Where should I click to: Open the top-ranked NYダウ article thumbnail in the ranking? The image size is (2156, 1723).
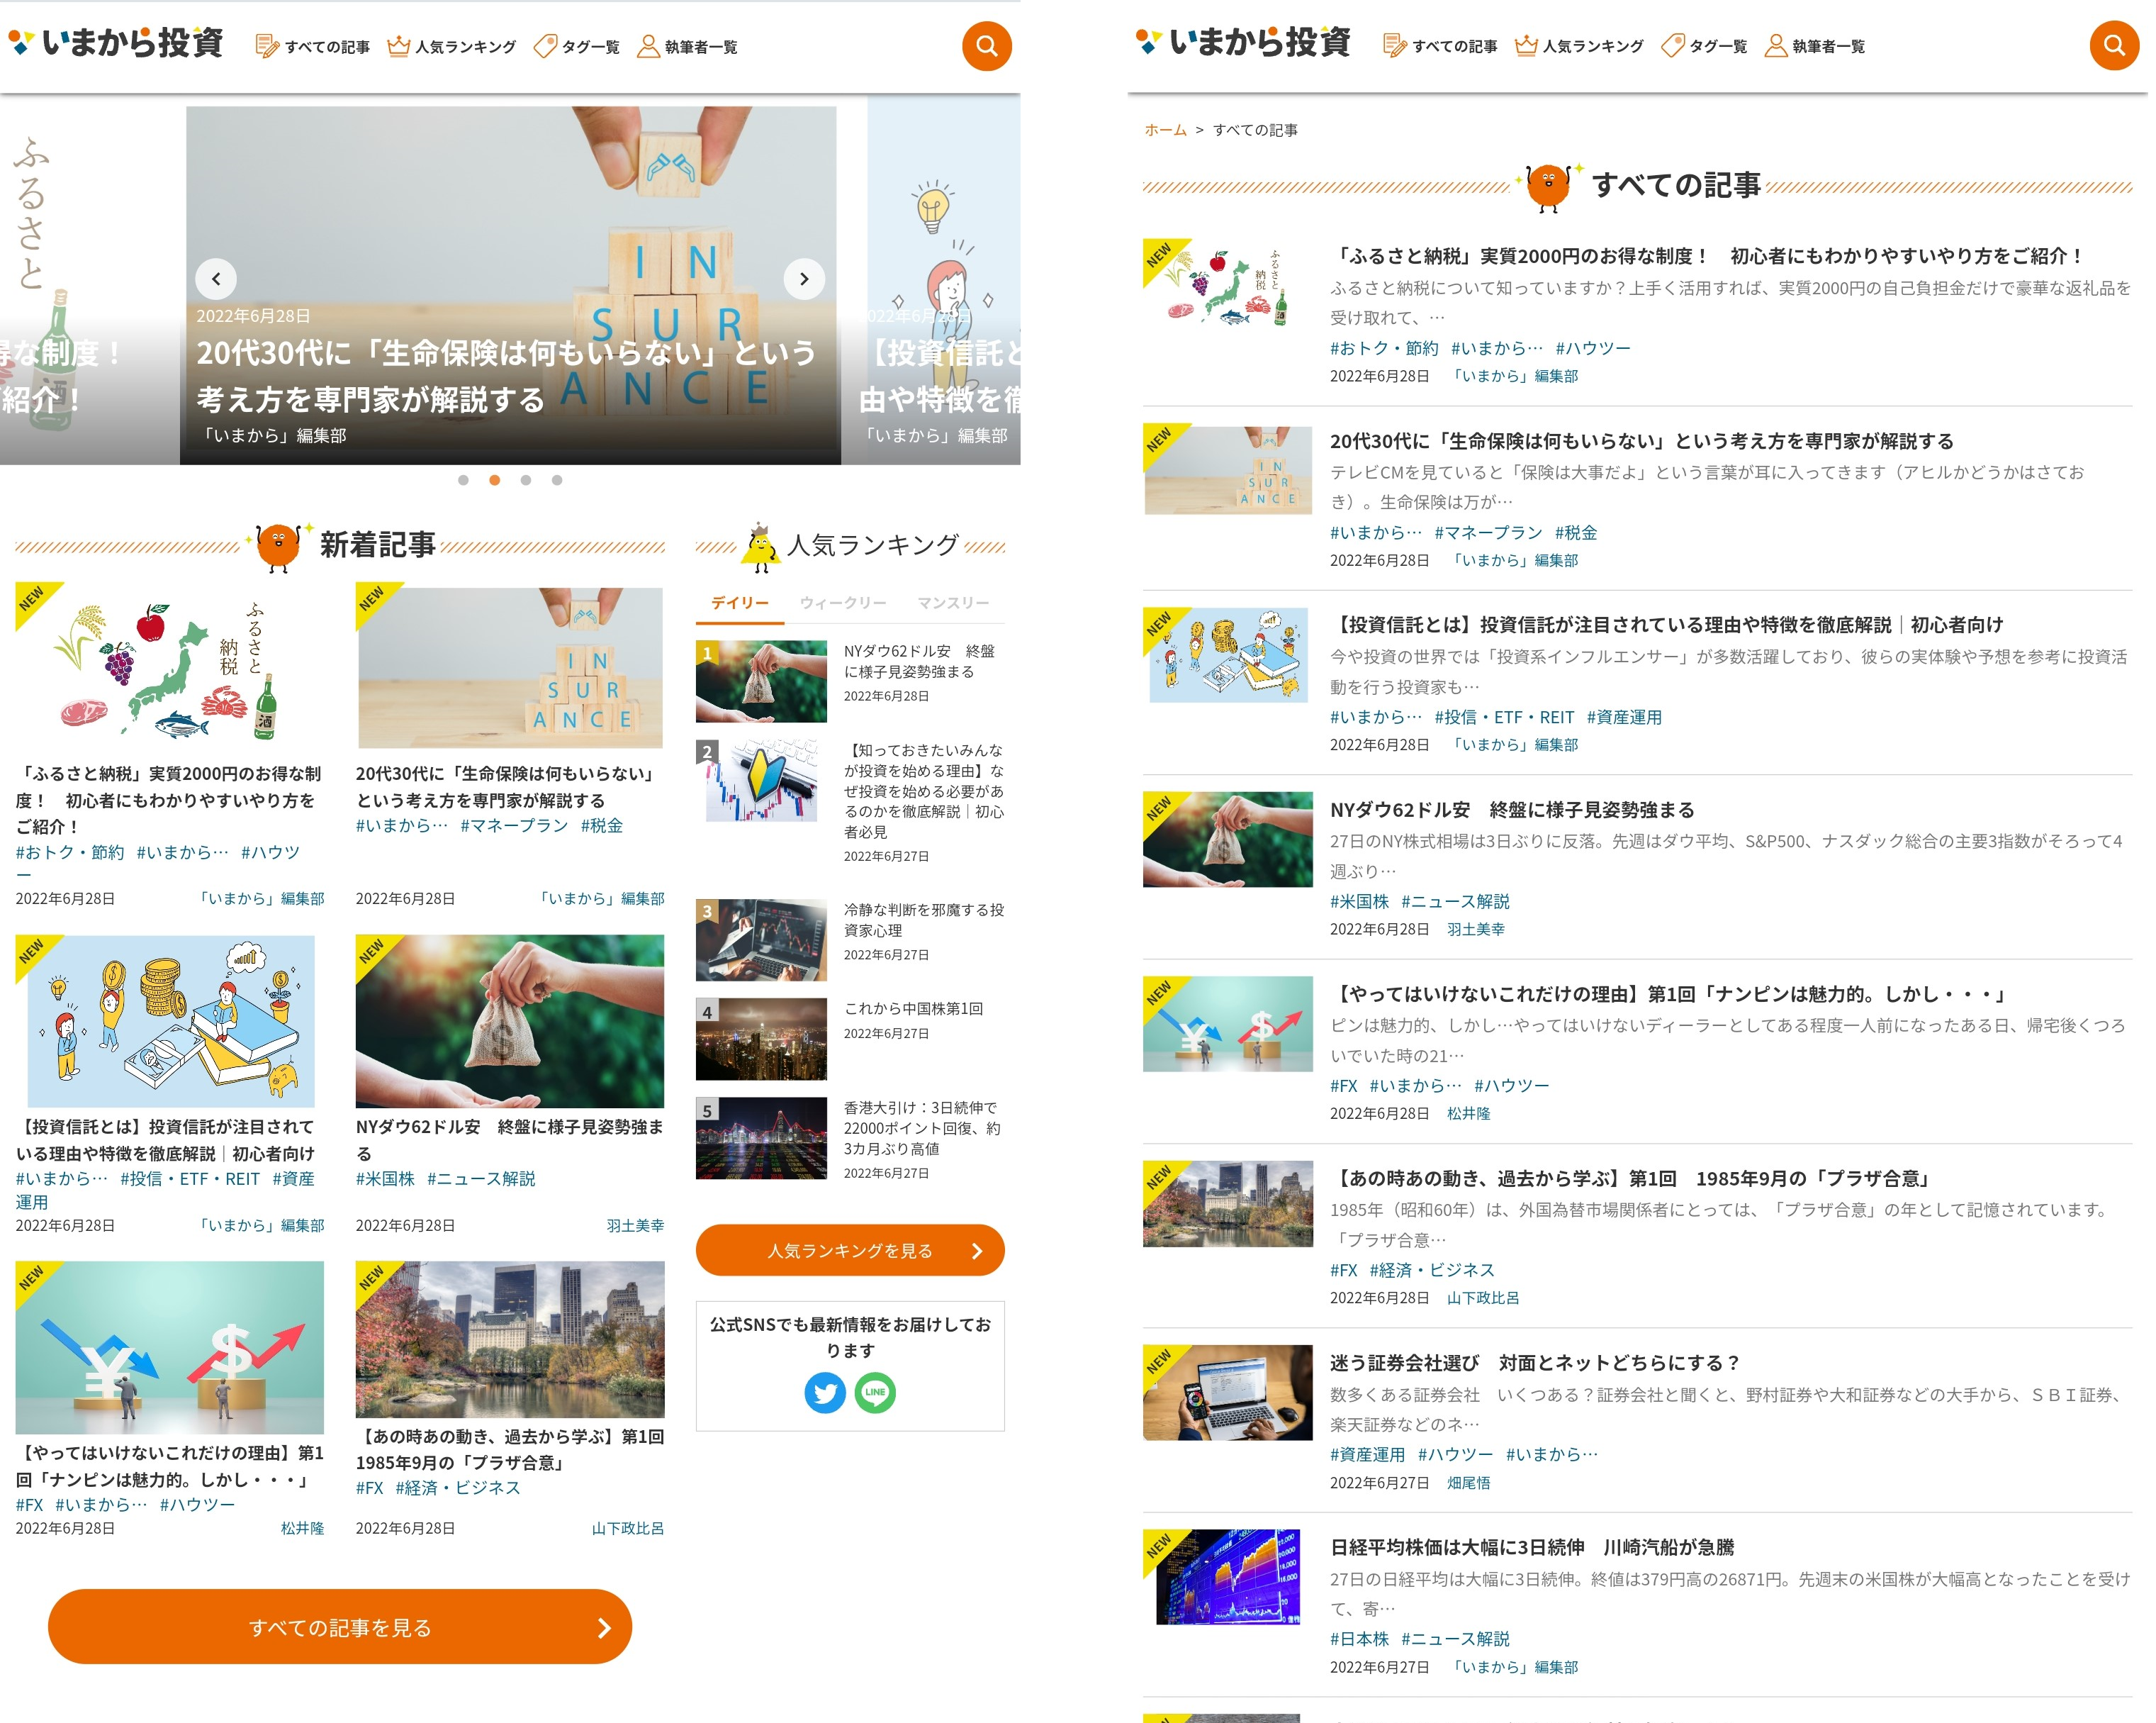[x=761, y=681]
